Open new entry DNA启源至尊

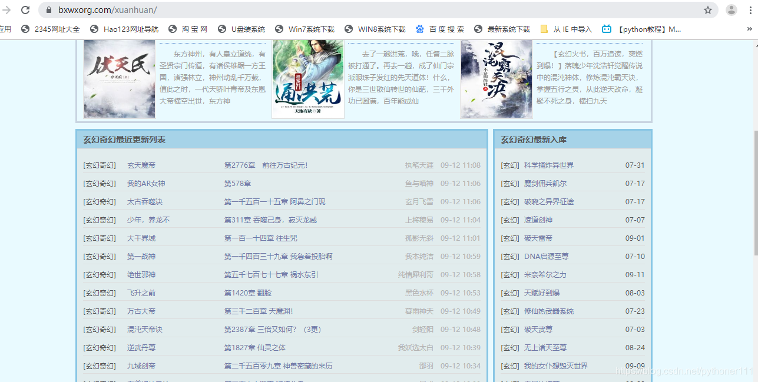[x=547, y=257]
